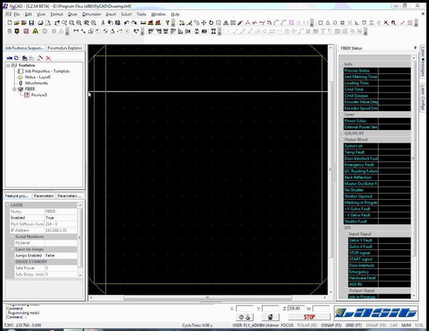429x331 pixels.
Task: Open the Dimension menu
Action: [x=91, y=13]
